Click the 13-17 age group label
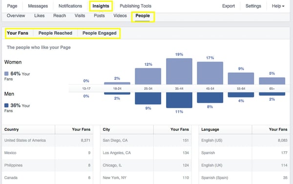 [86, 88]
